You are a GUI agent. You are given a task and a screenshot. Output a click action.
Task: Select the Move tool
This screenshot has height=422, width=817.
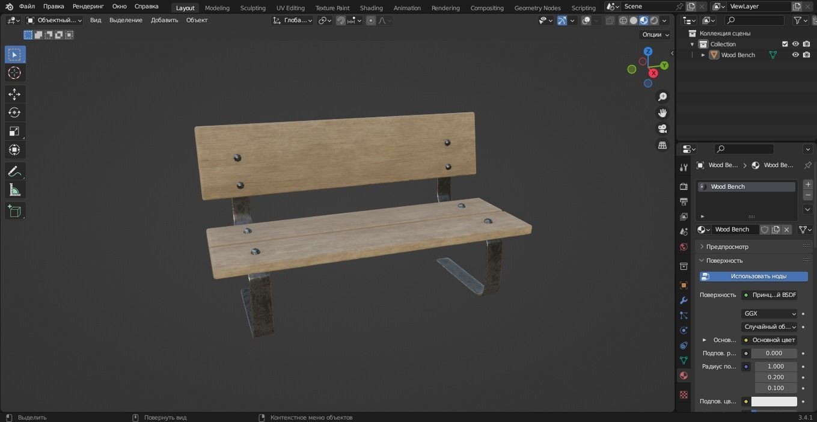pyautogui.click(x=15, y=94)
